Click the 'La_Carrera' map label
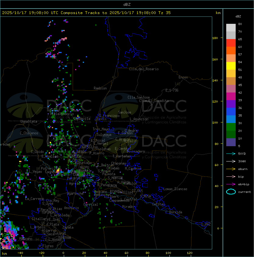The image size is (254, 257). tap(34, 199)
